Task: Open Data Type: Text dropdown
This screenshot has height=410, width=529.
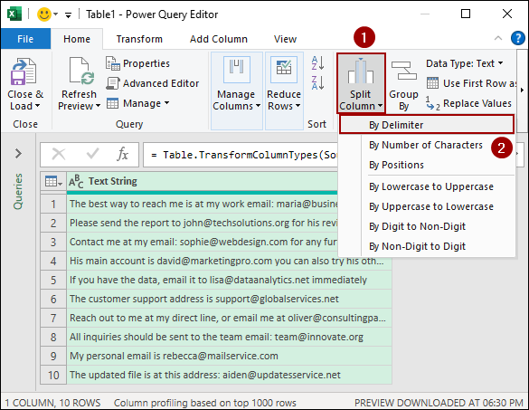Action: pos(465,63)
